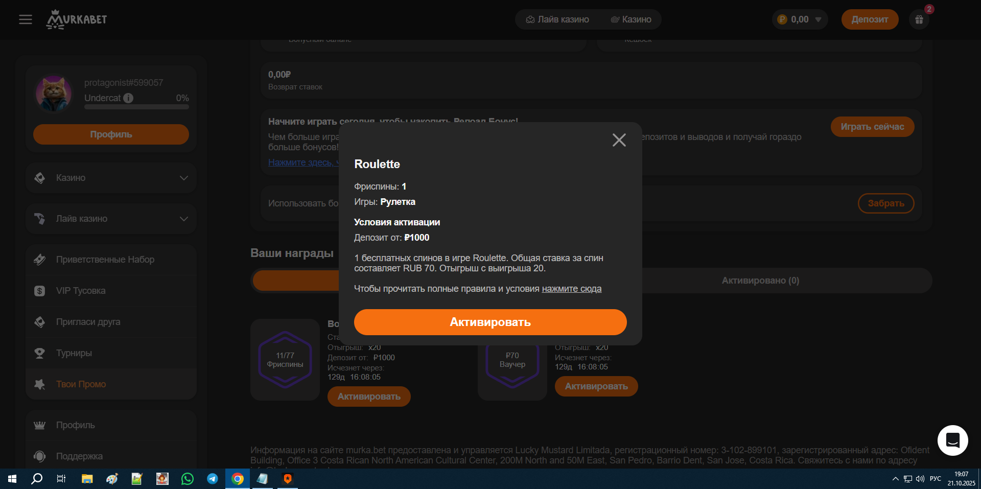Select Лайв казино in top navigation
Viewport: 981px width, 489px height.
[557, 19]
